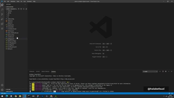Open the Search view in activity bar

2,10
